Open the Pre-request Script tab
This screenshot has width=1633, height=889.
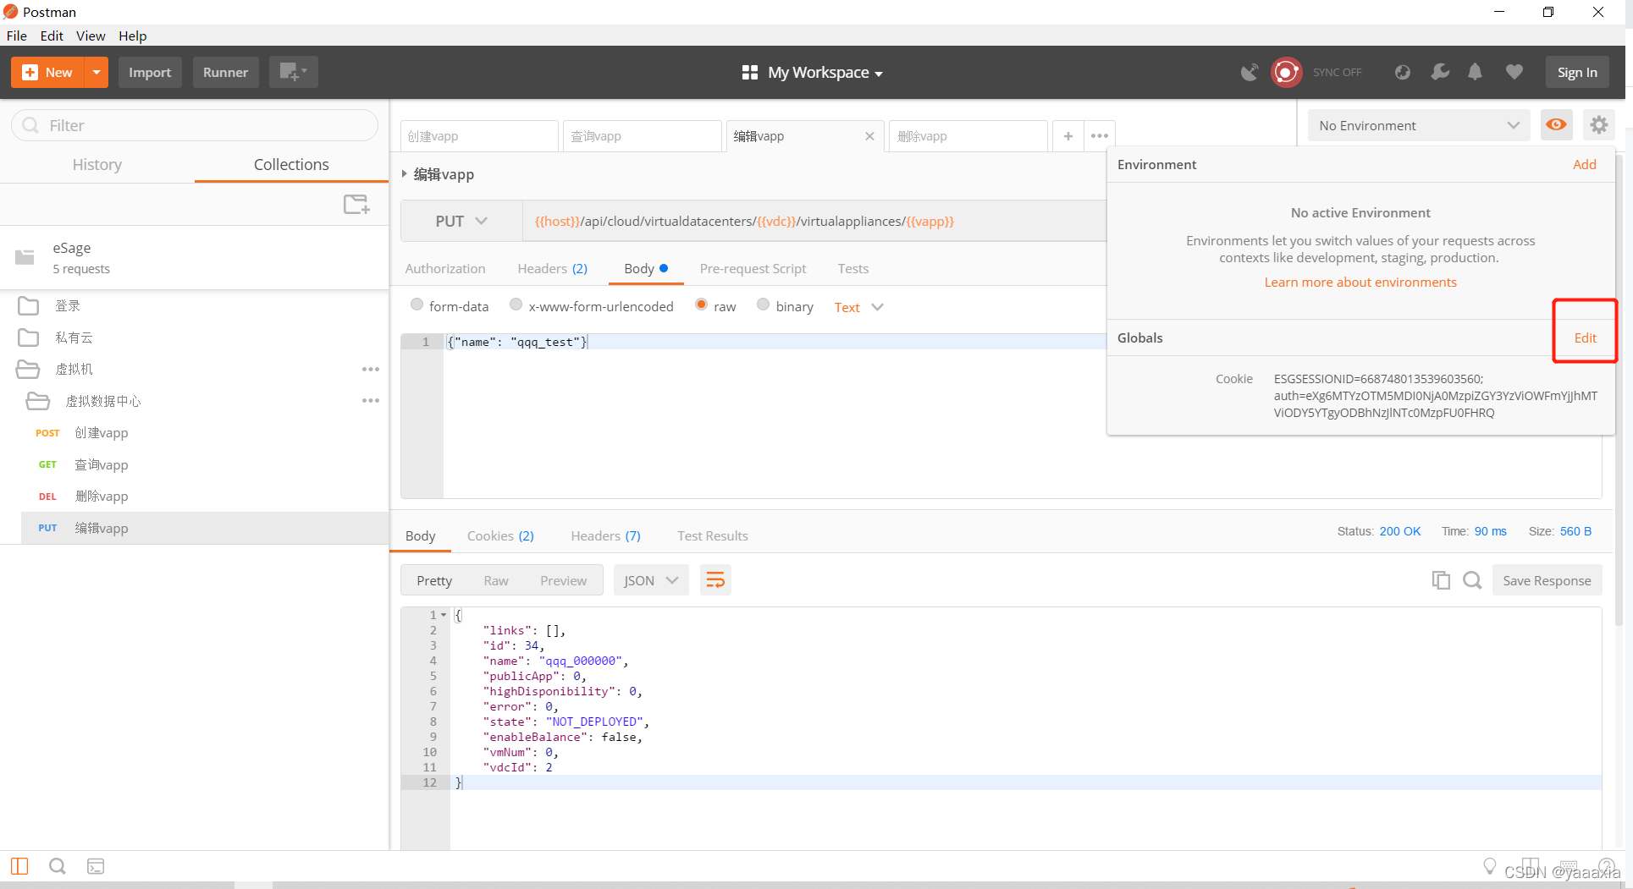pyautogui.click(x=753, y=268)
